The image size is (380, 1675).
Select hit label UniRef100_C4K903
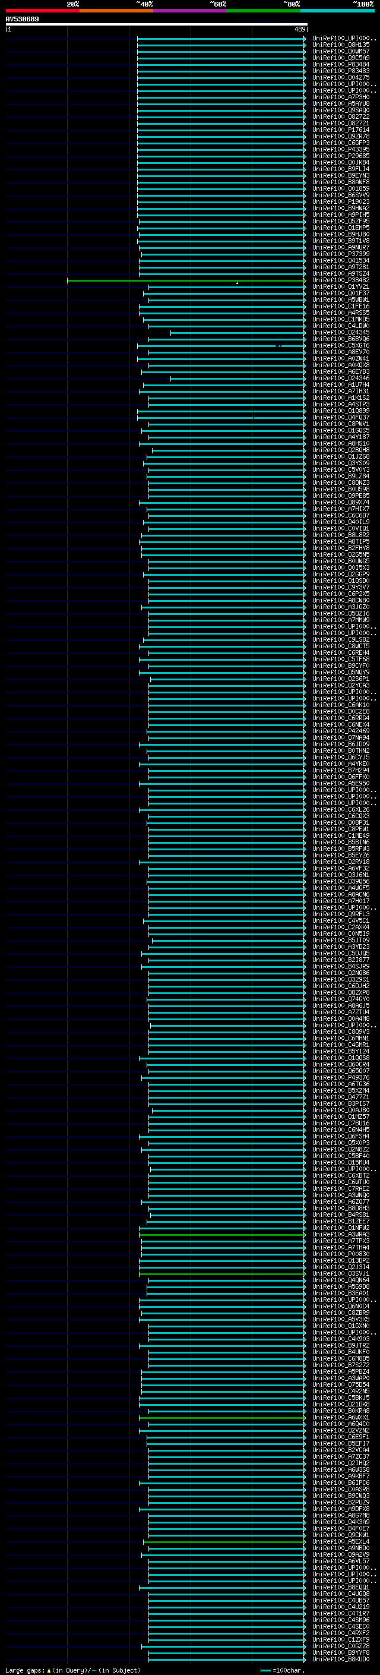tap(340, 1339)
